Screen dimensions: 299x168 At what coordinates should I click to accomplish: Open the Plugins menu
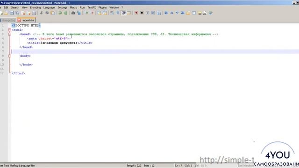(x=103, y=7)
